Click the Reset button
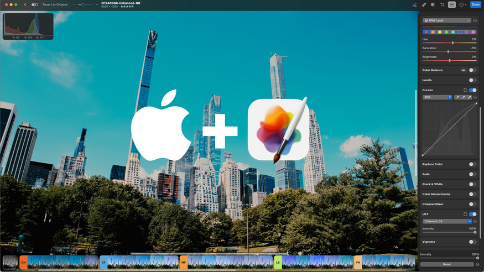This screenshot has width=484, height=272. click(x=446, y=264)
